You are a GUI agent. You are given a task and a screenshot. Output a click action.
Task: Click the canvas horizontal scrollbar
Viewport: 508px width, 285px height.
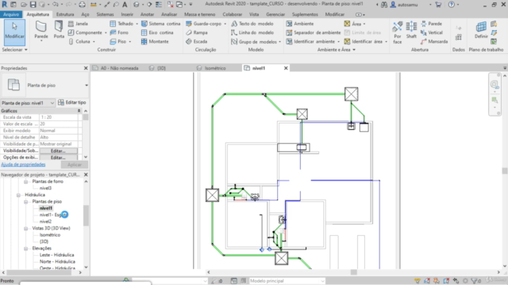click(353, 272)
